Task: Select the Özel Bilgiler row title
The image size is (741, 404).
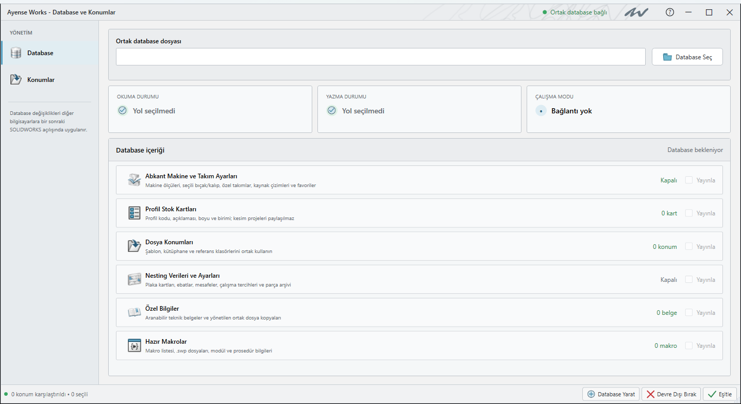Action: click(162, 309)
